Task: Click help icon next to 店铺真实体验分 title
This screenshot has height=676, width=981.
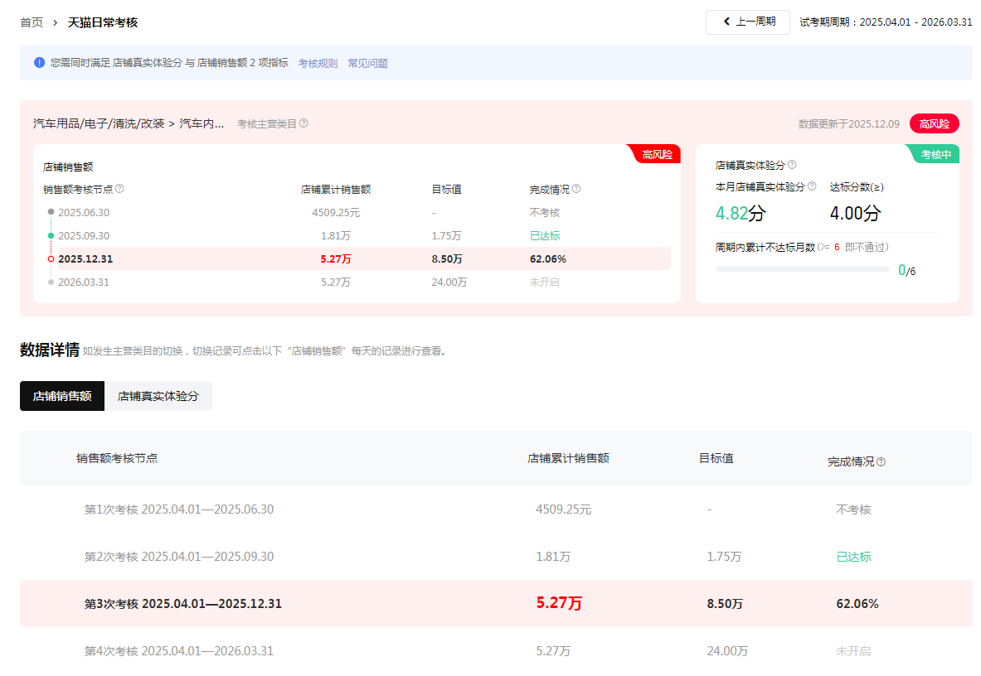Action: point(792,165)
